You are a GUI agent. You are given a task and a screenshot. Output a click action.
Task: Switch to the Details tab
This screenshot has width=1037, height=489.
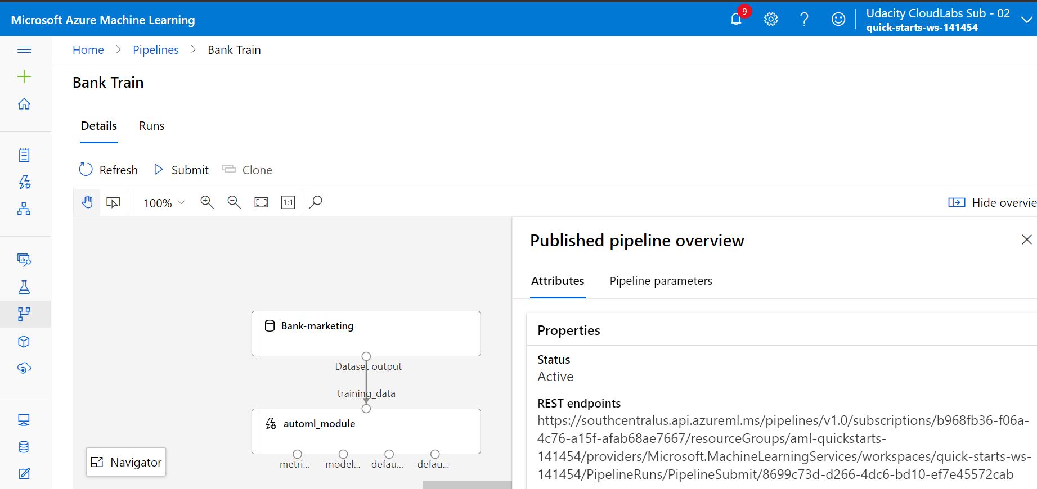click(x=99, y=126)
